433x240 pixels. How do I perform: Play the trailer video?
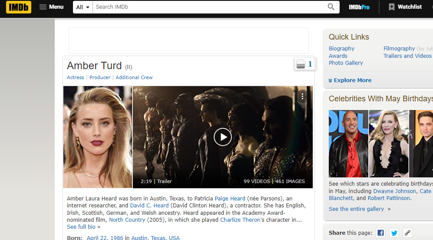point(222,137)
